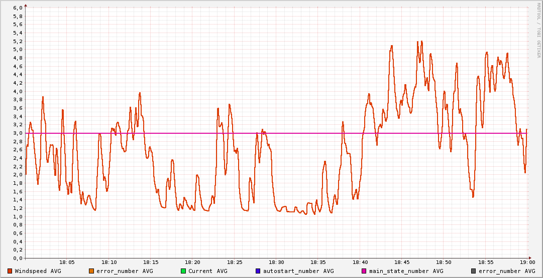Select the main_state_number AVG legend label
The image size is (543, 278).
[x=406, y=271]
